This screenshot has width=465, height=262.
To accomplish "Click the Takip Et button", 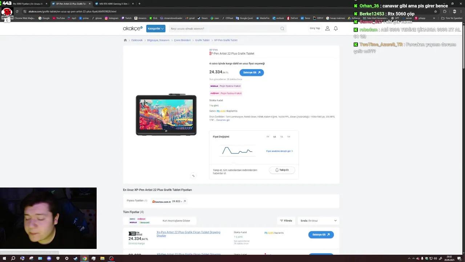I will tap(282, 170).
